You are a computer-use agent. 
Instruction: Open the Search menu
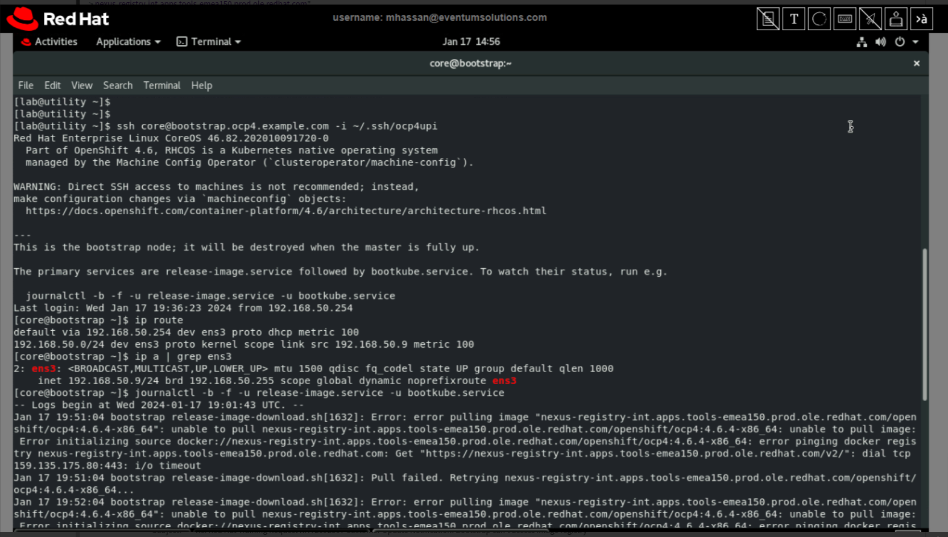[118, 85]
